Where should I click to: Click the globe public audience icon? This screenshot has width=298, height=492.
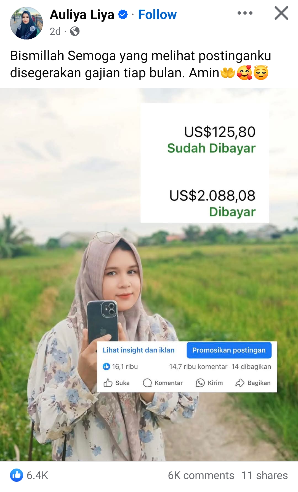point(74,31)
